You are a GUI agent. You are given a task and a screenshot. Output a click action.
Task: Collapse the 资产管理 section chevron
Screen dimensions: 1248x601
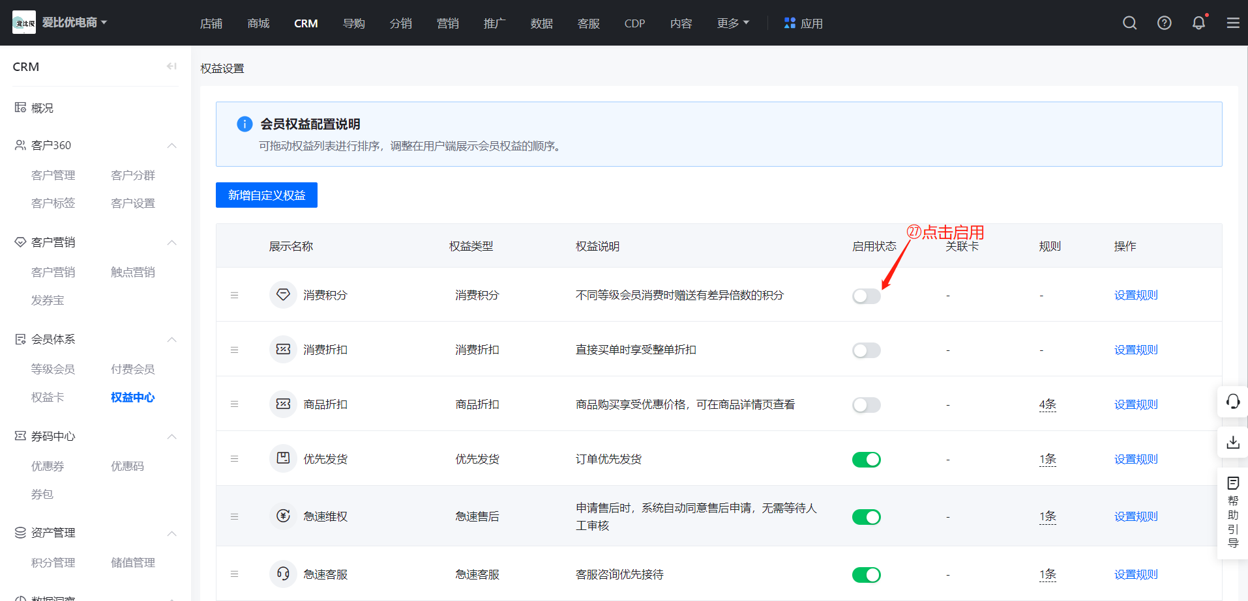[172, 533]
